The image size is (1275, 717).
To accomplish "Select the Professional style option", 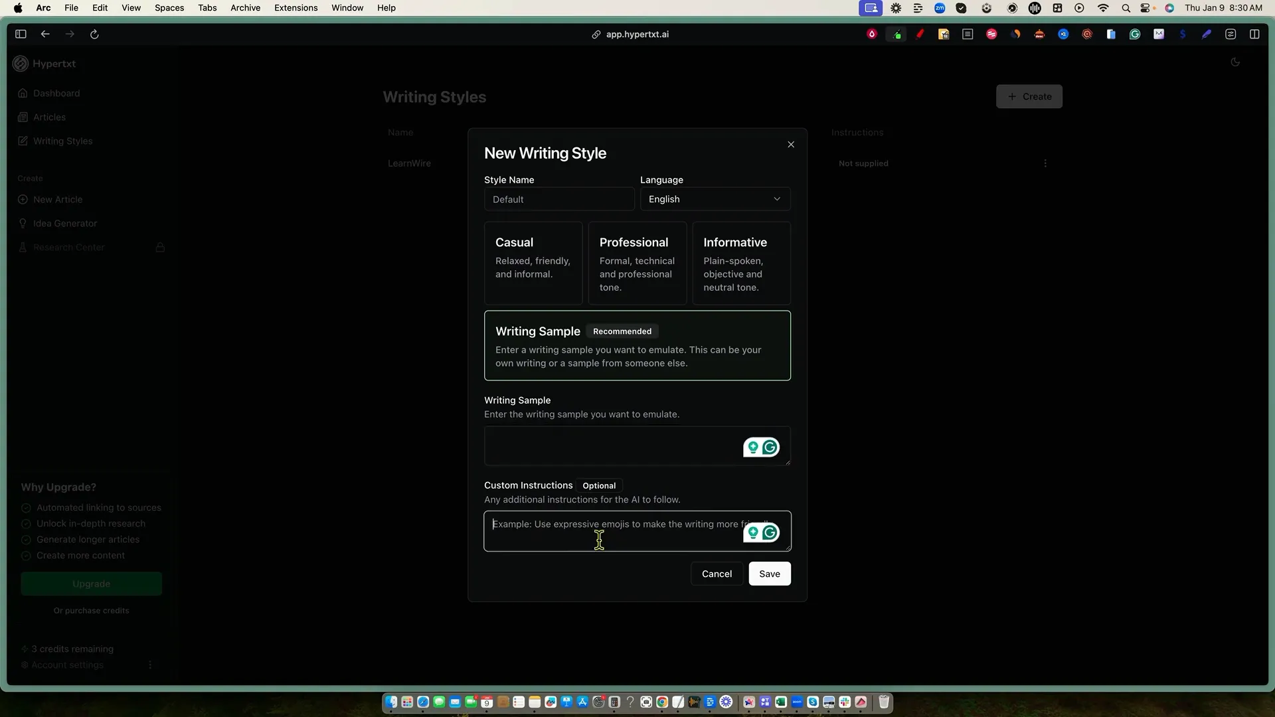I will click(x=637, y=263).
